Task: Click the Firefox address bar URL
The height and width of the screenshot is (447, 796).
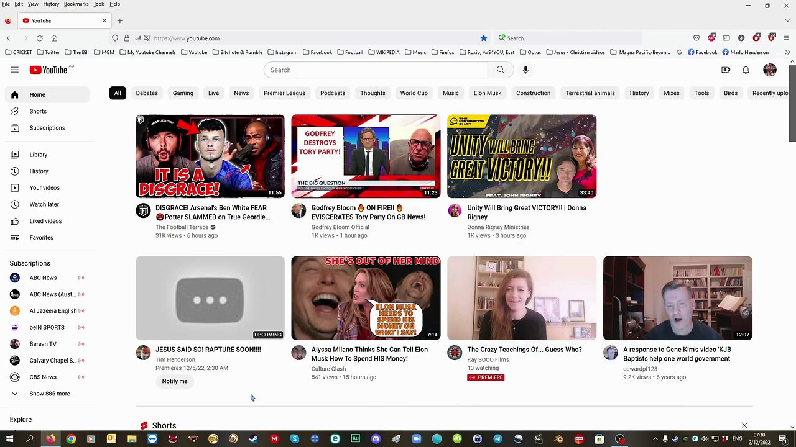Action: click(187, 38)
